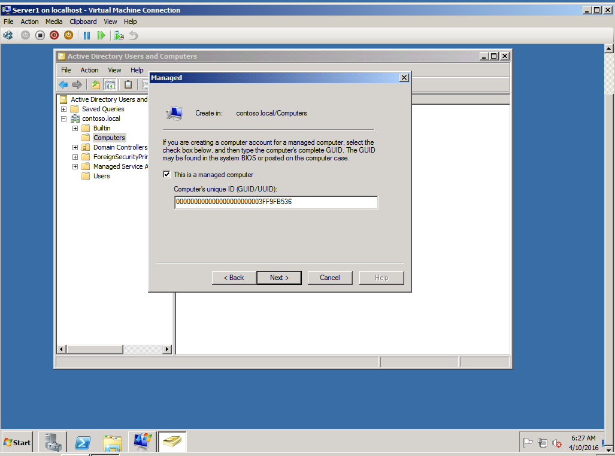Click the Up one level folder icon
Viewport: 615px width, 456px height.
click(x=95, y=84)
